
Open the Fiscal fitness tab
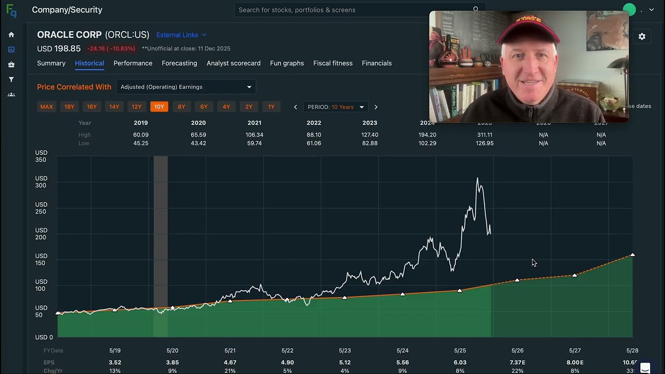click(x=333, y=63)
